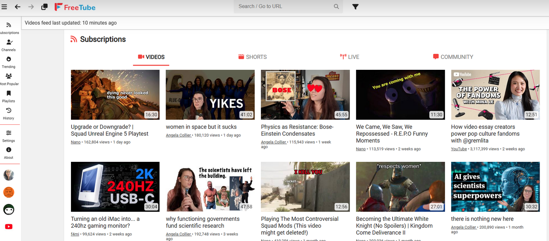Screen dimensions: 549x241
Task: Open the hamburger menu icon
Action: [4, 7]
